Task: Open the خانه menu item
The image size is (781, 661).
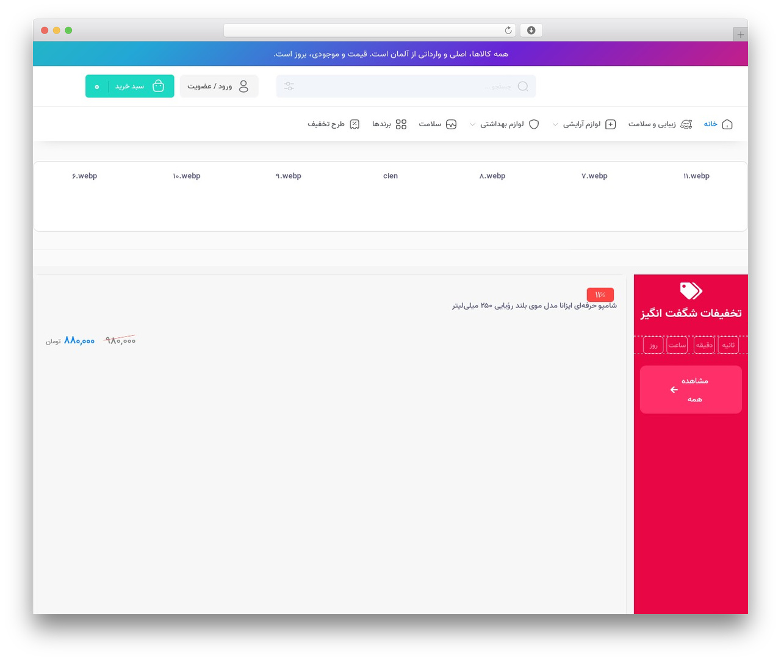Action: [718, 124]
